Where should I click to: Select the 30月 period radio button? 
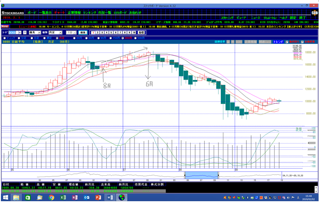[x=74, y=38]
